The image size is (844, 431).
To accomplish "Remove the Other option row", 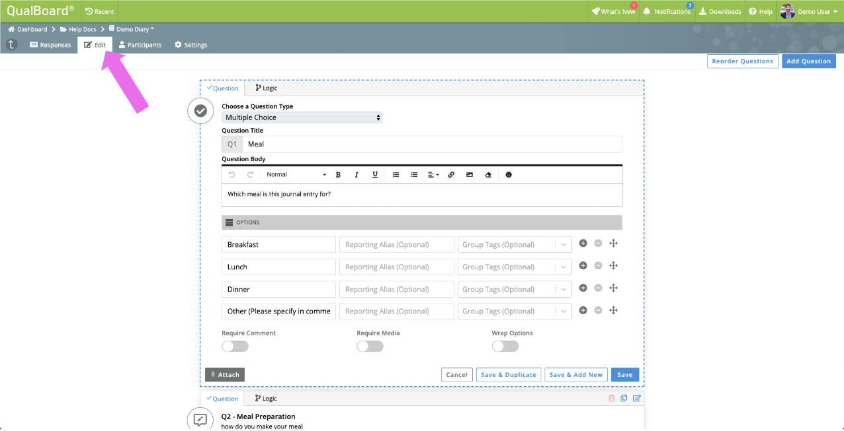I will click(x=598, y=310).
